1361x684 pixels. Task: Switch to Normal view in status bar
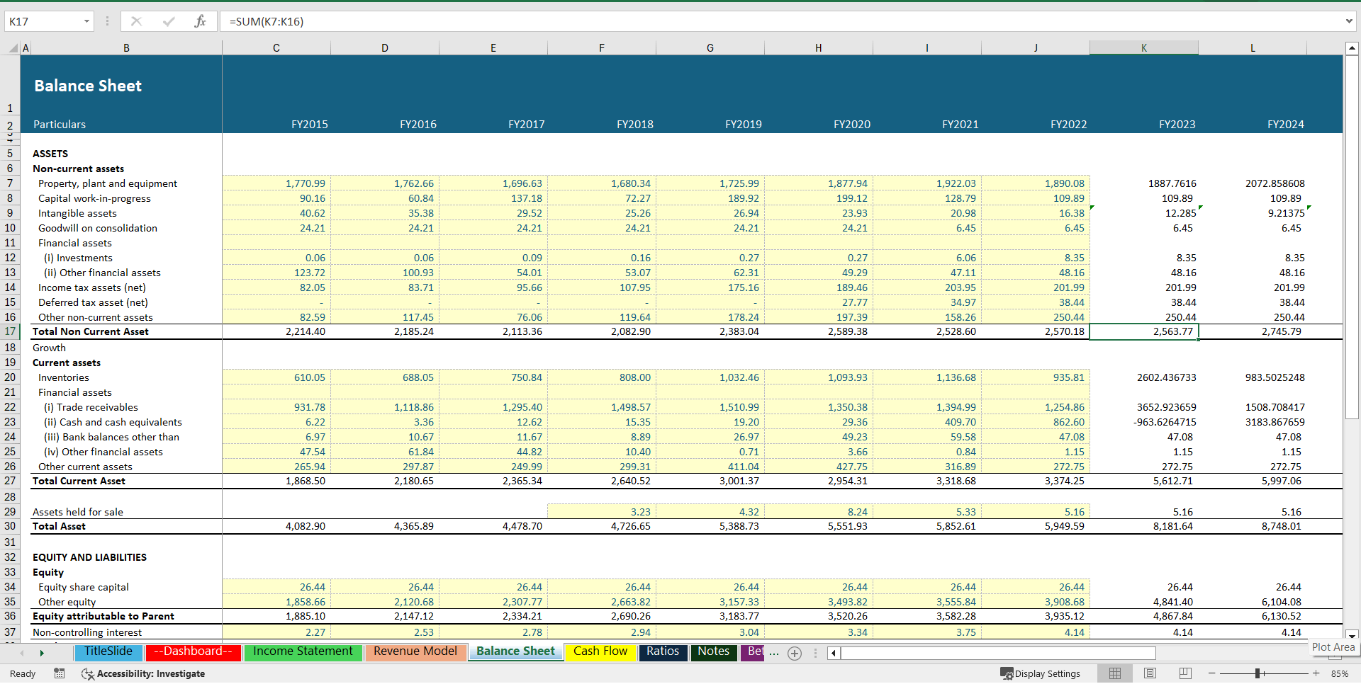1115,673
